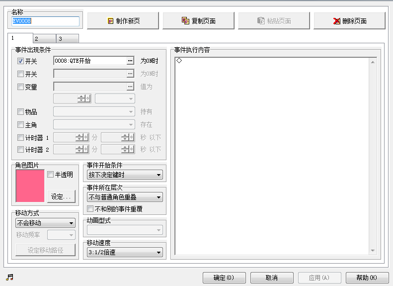
Task: Click the 制作新页 button
Action: coord(123,21)
